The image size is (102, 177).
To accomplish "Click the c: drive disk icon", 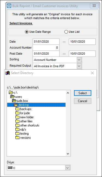I will [x=10, y=168].
